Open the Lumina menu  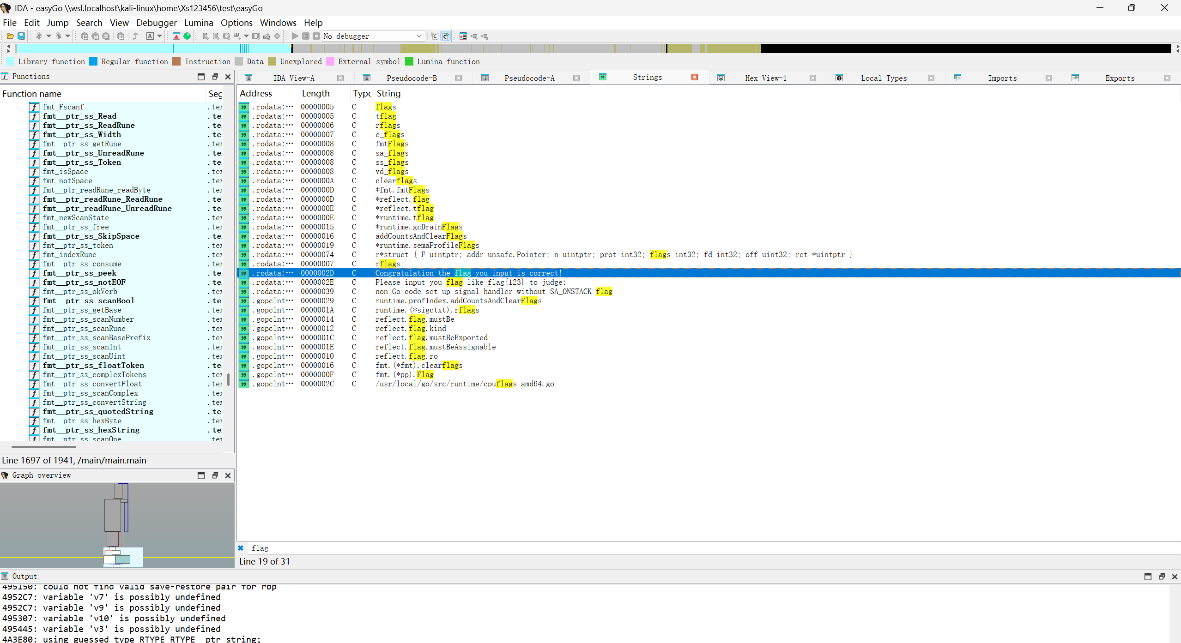click(x=199, y=23)
